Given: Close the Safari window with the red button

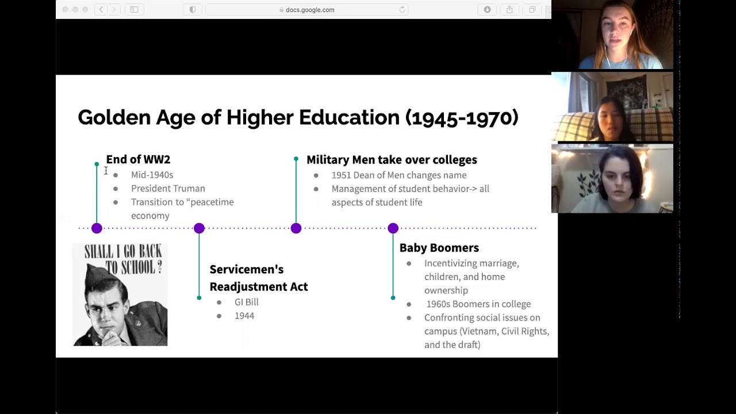Looking at the screenshot, I should coord(65,9).
